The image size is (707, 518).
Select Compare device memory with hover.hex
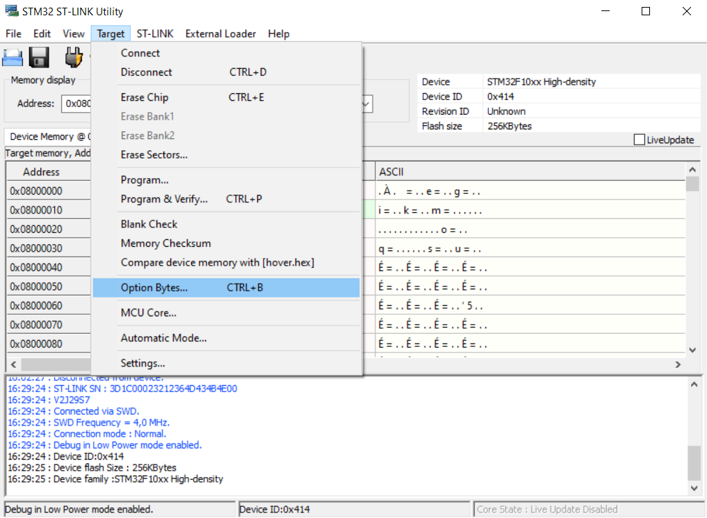217,263
